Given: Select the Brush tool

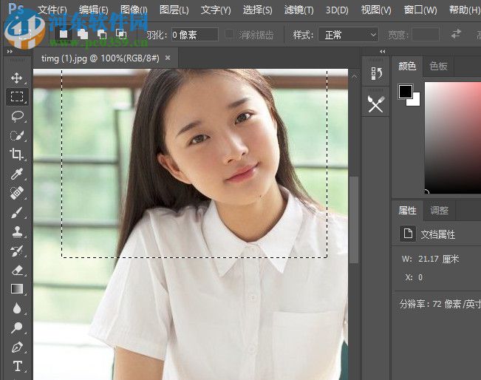Looking at the screenshot, I should coord(17,212).
